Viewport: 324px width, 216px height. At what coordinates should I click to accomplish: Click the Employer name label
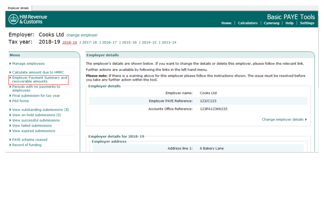click(179, 93)
